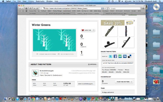Select the 1024x768 image size link
The width and height of the screenshot is (163, 102).
pyautogui.click(x=118, y=72)
